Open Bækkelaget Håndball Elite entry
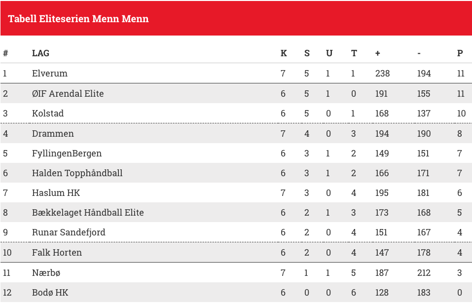The height and width of the screenshot is (305, 472). tap(88, 213)
